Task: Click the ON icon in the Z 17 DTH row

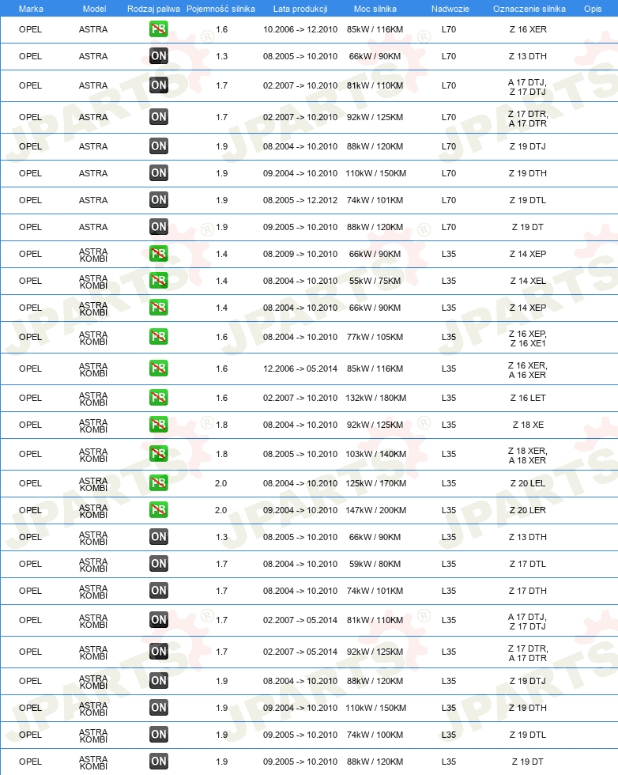Action: coord(159,590)
